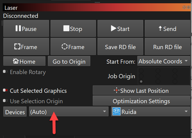Open the Devices list
Screen dimensions: 192x138
pyautogui.click(x=15, y=112)
